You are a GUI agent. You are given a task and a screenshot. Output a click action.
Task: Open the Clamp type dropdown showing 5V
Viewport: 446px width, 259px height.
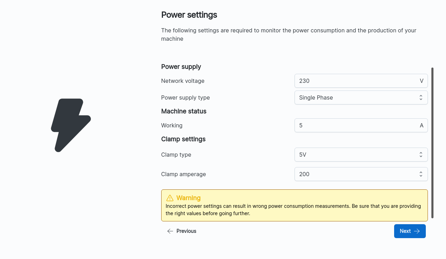(x=361, y=155)
